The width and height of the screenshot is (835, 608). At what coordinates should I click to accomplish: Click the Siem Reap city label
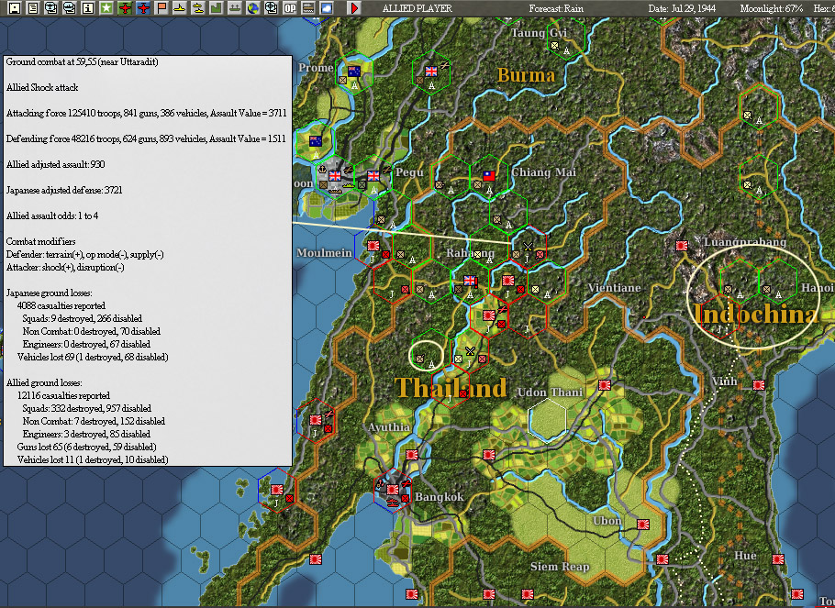click(560, 567)
